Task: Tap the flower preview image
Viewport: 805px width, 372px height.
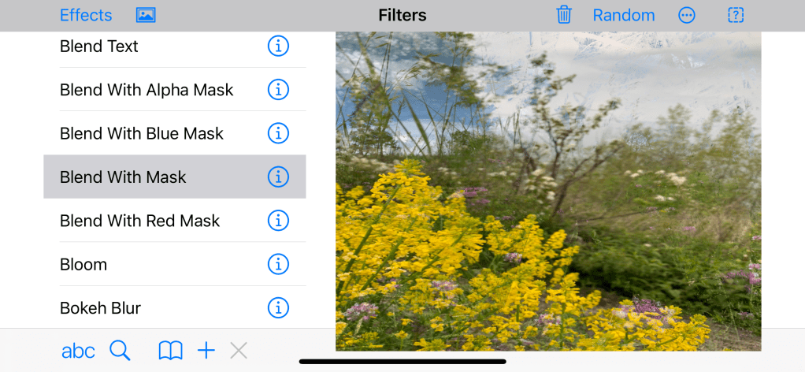Action: point(548,192)
